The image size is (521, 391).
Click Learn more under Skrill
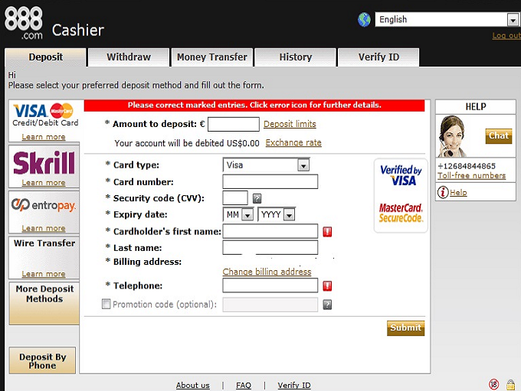tap(44, 183)
